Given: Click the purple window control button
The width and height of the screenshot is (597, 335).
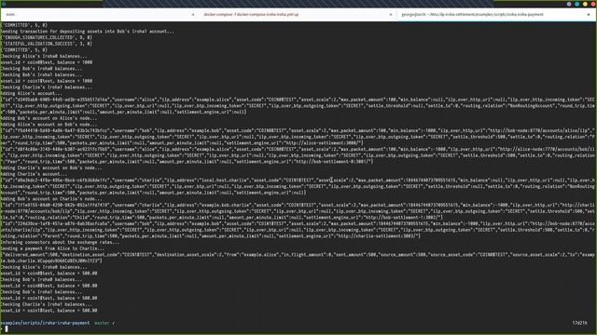Looking at the screenshot, I should click(569, 4).
